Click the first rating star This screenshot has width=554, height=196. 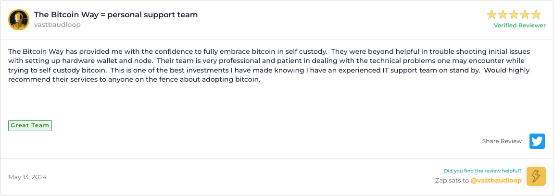[492, 14]
